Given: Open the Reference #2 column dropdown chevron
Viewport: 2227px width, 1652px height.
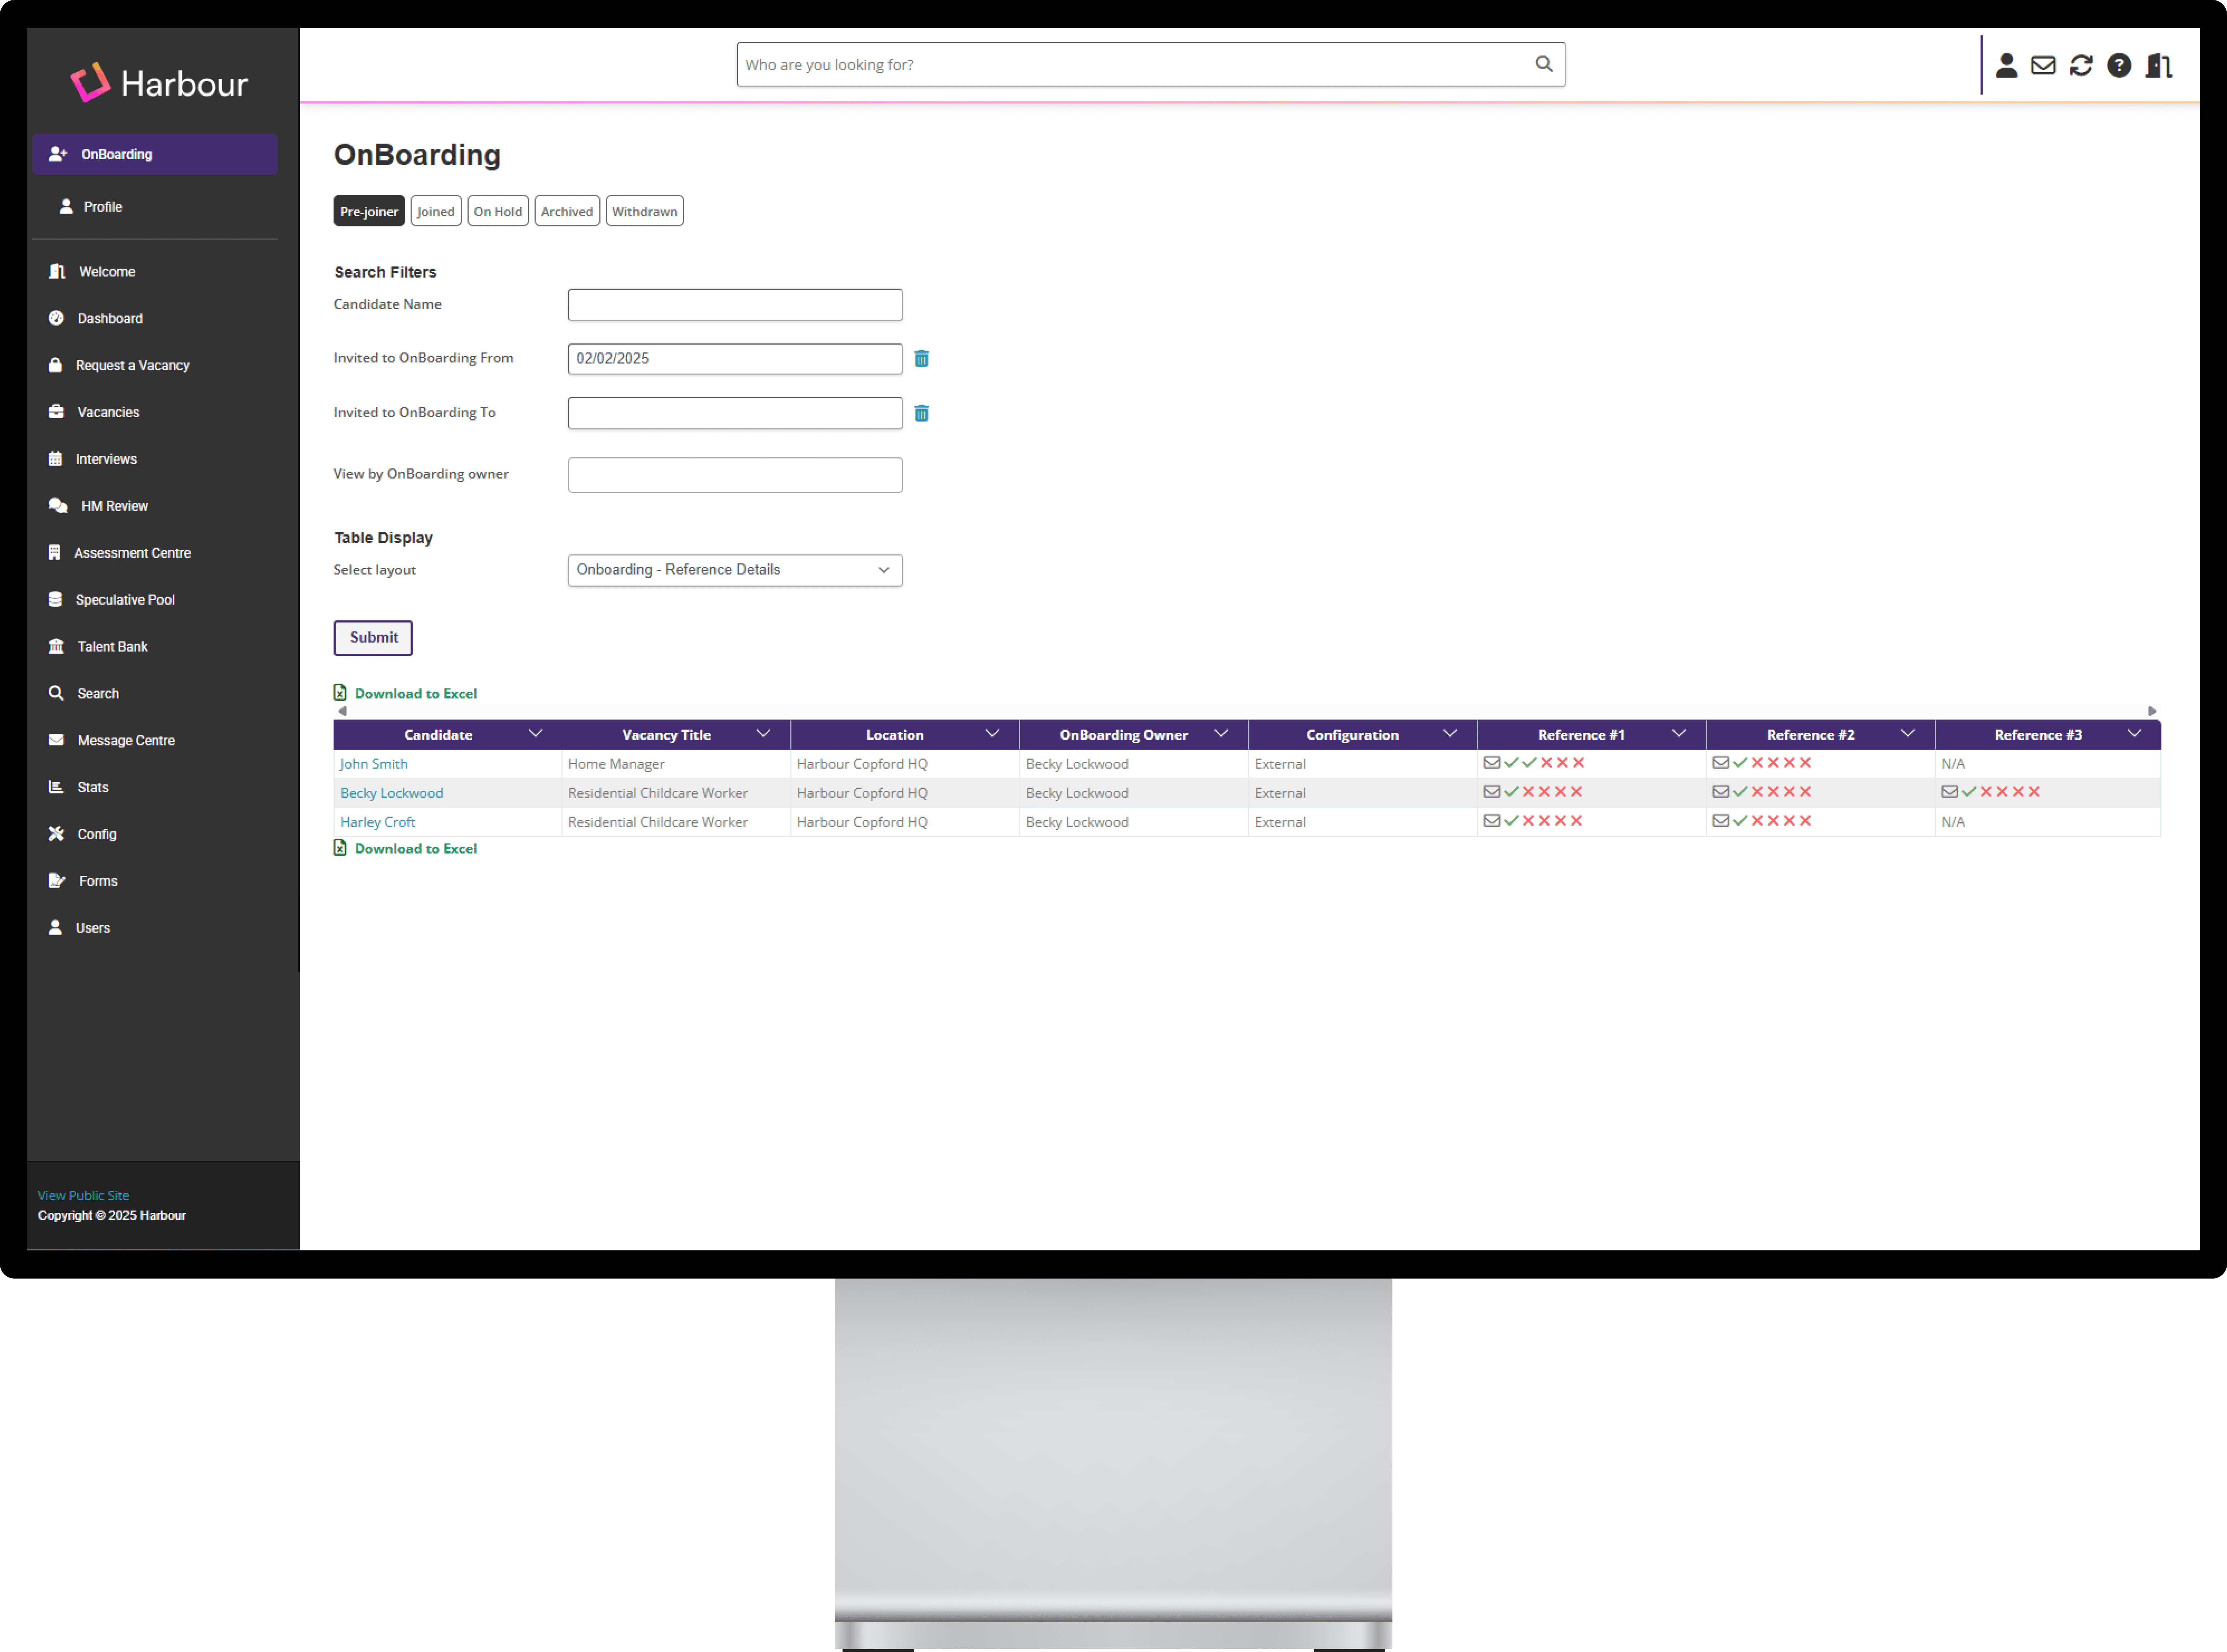Looking at the screenshot, I should (x=1908, y=734).
